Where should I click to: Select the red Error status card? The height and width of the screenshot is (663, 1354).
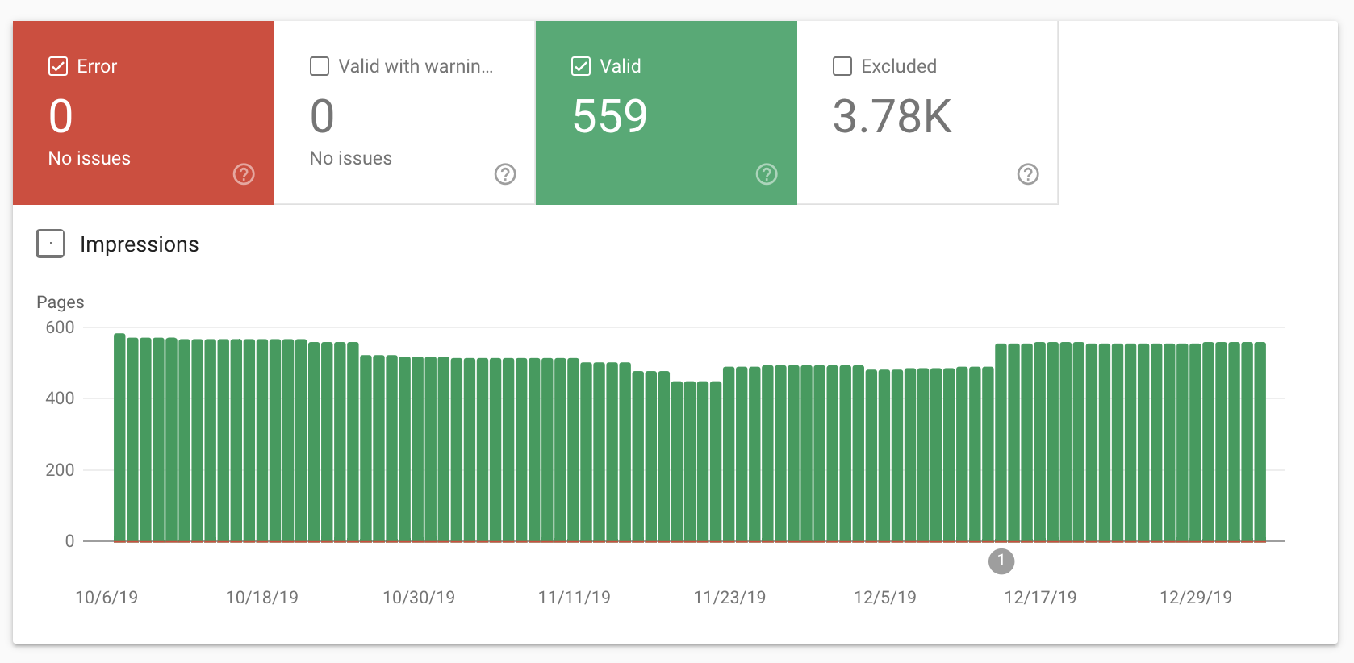(144, 113)
